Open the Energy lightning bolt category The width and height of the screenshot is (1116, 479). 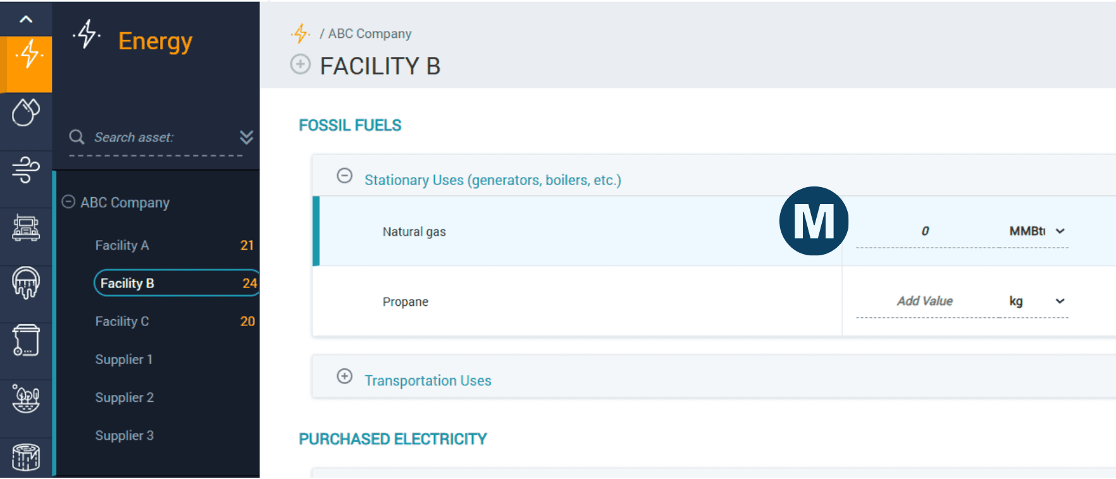tap(28, 54)
